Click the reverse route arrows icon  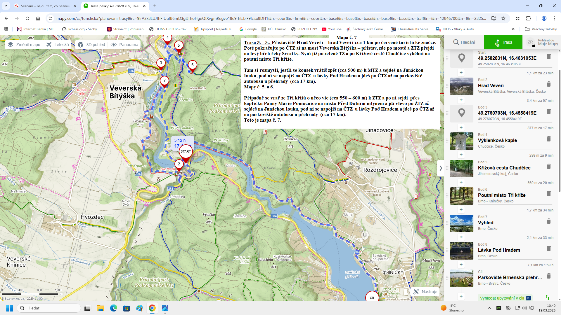pos(547,297)
